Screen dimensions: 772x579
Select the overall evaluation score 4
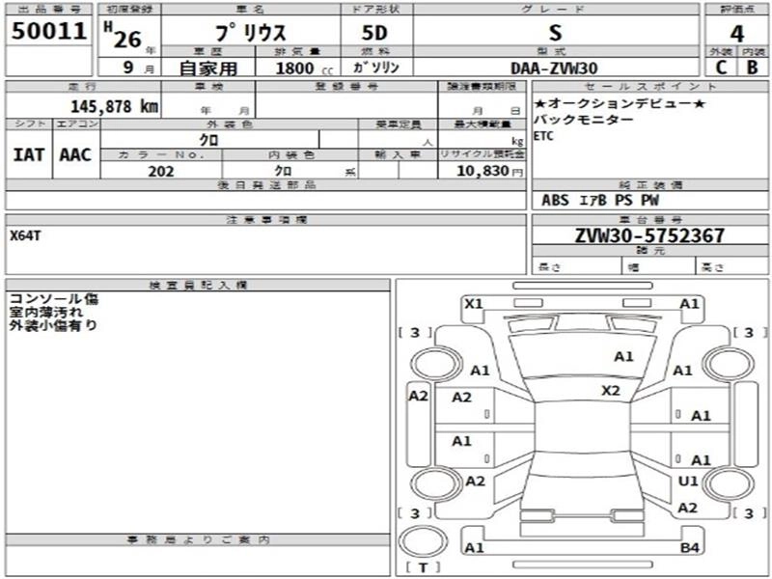pos(736,34)
